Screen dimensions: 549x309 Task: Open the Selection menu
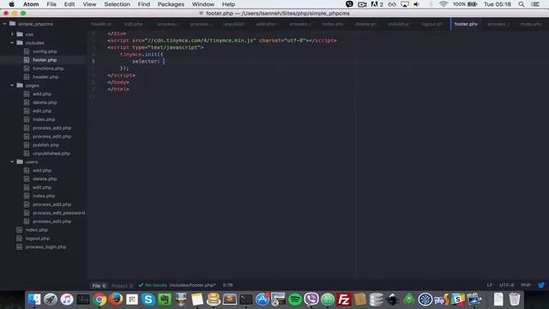pyautogui.click(x=117, y=4)
